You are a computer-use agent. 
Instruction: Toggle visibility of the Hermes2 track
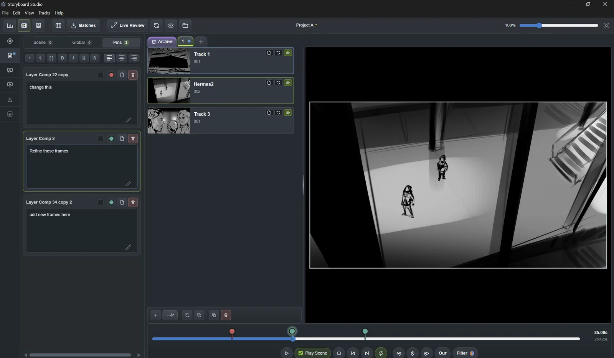[x=288, y=83]
